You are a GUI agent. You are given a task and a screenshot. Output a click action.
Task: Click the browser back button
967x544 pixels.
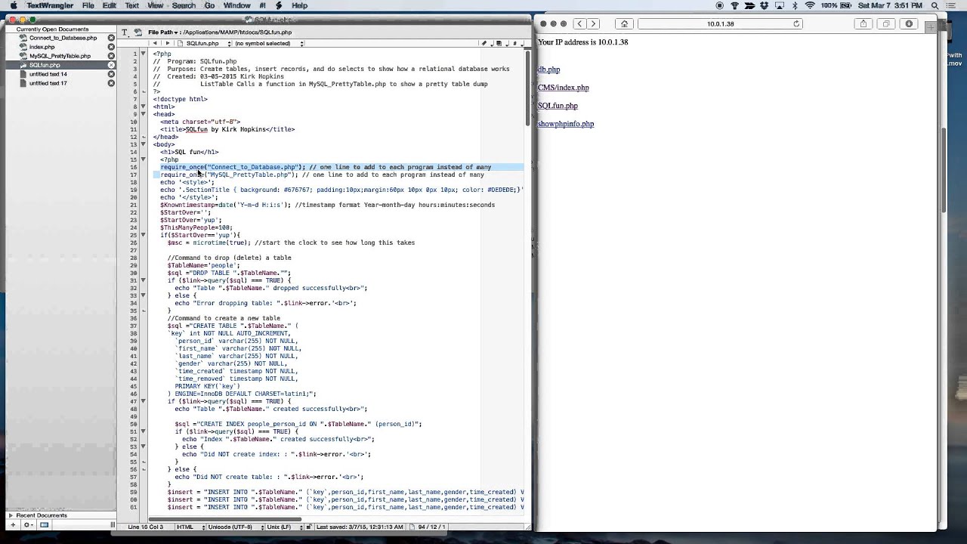click(x=579, y=24)
